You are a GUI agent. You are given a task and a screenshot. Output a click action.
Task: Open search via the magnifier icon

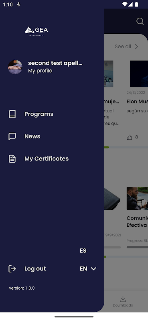pos(140,21)
